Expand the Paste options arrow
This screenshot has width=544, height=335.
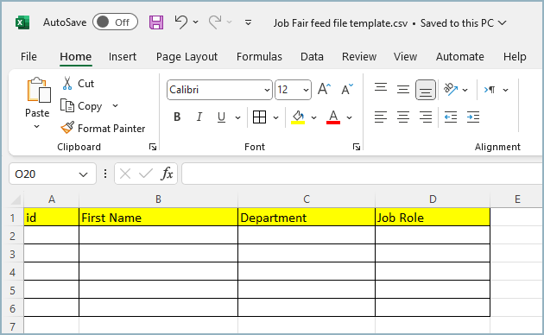36,127
